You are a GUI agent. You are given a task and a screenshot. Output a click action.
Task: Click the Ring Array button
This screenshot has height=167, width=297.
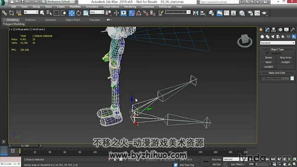(x=285, y=58)
